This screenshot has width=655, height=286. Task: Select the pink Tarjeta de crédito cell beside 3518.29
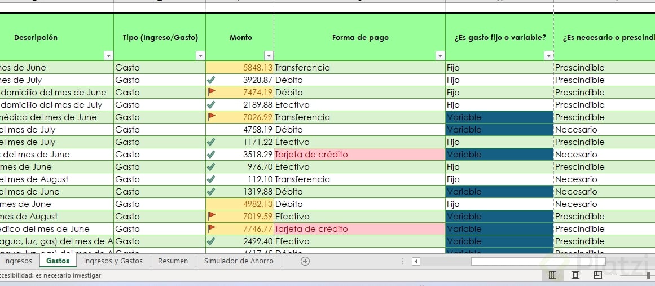[x=359, y=154]
